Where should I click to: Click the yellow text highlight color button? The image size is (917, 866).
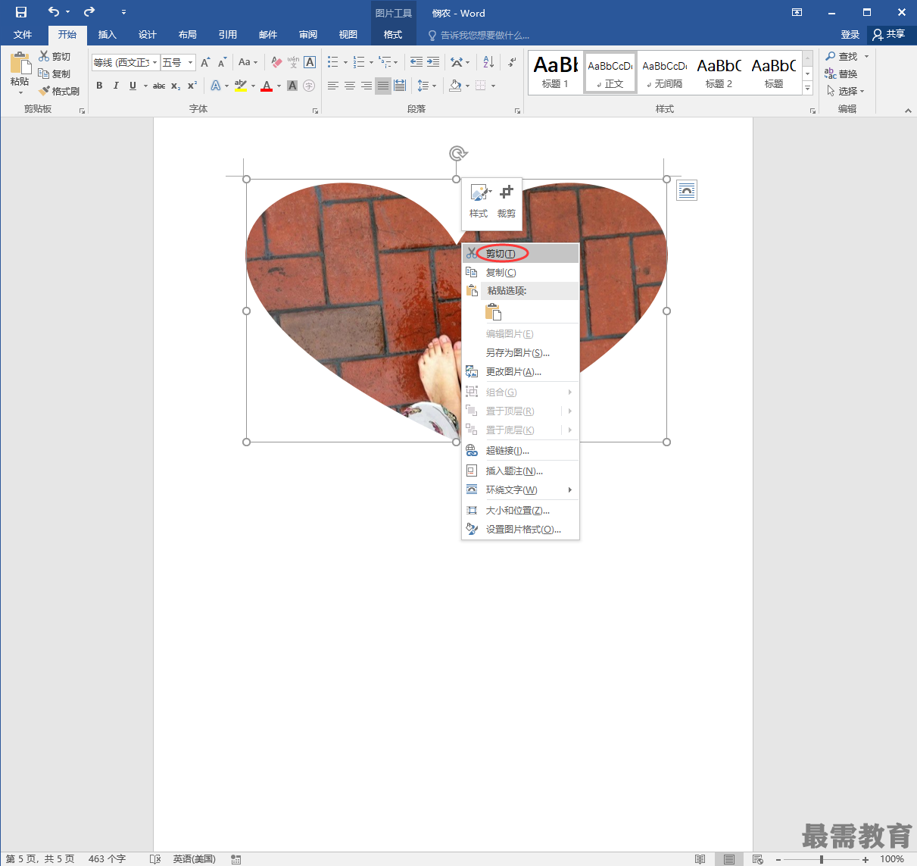tap(241, 86)
